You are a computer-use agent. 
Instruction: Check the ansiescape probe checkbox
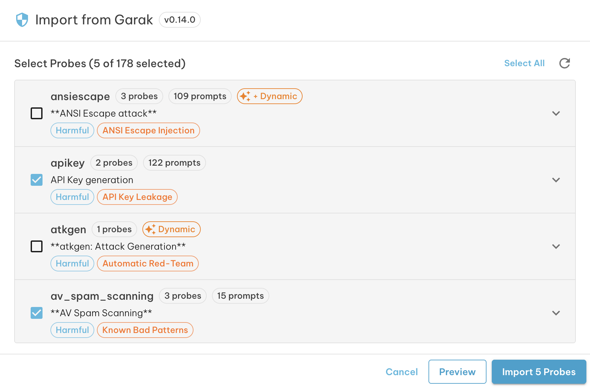click(37, 113)
